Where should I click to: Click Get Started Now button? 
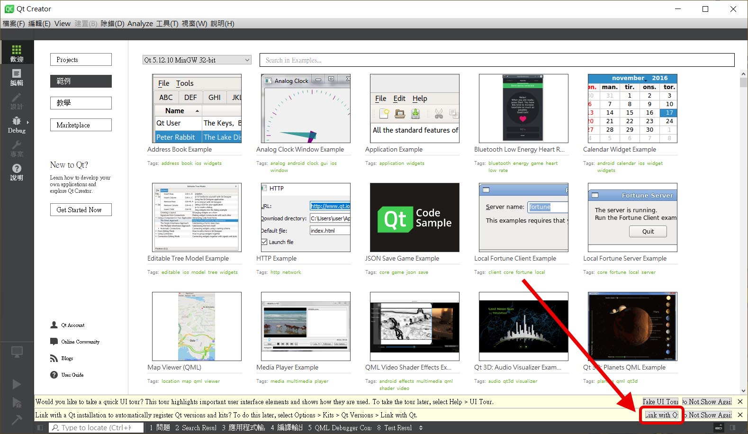[x=81, y=210]
